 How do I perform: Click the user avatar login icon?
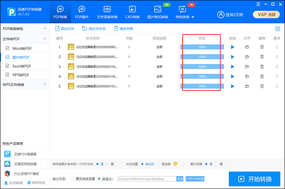[x=221, y=14]
